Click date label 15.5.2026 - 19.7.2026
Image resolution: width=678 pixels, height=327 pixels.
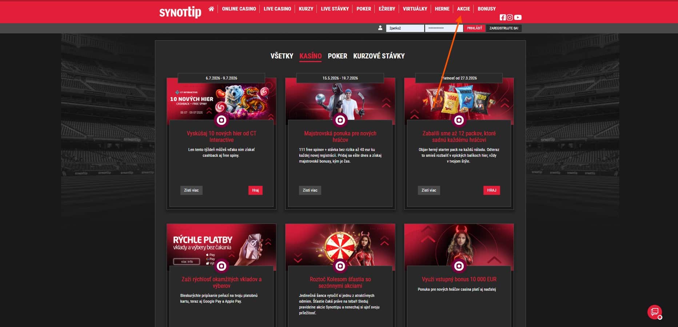click(x=340, y=78)
